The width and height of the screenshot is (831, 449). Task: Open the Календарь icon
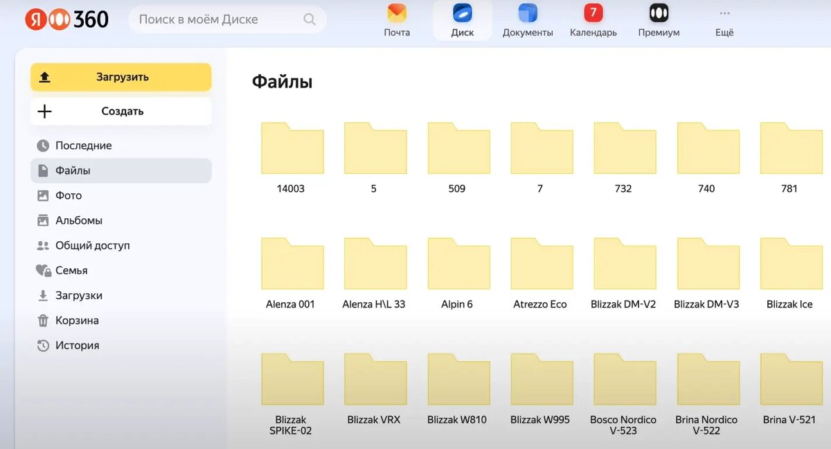(x=593, y=12)
